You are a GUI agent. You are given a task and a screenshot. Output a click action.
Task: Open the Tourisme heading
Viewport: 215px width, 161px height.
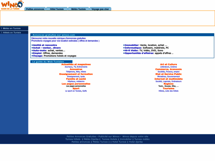(x=169, y=88)
